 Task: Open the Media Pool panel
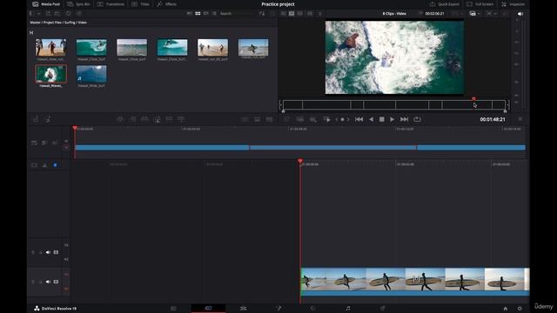(46, 4)
